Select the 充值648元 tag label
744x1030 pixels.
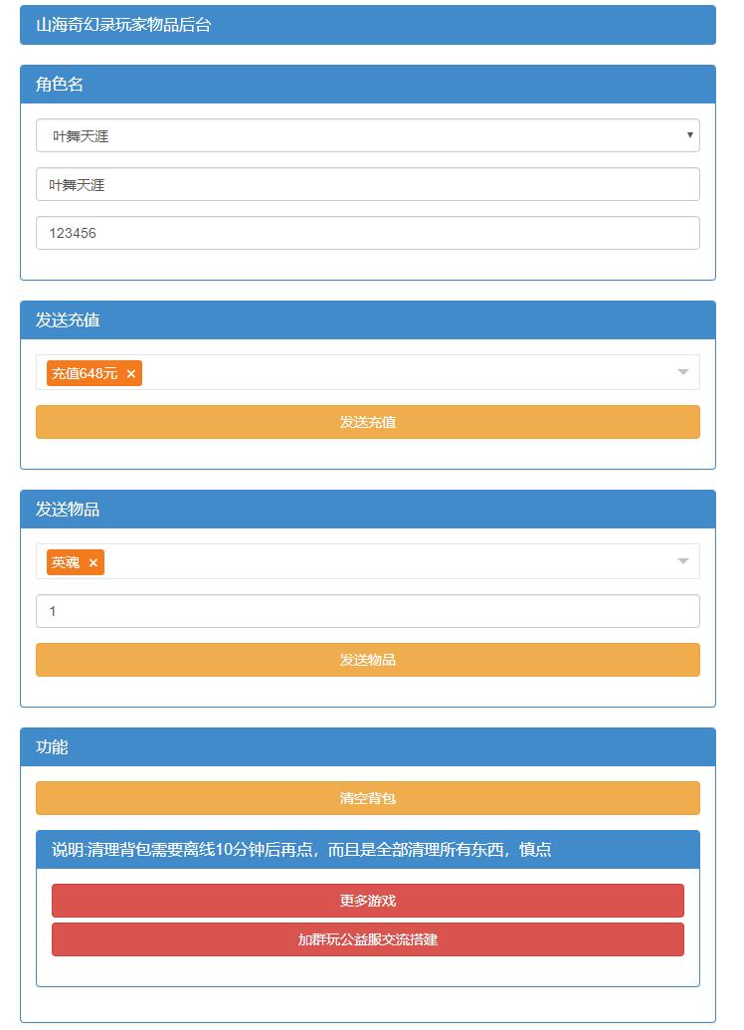pyautogui.click(x=85, y=374)
